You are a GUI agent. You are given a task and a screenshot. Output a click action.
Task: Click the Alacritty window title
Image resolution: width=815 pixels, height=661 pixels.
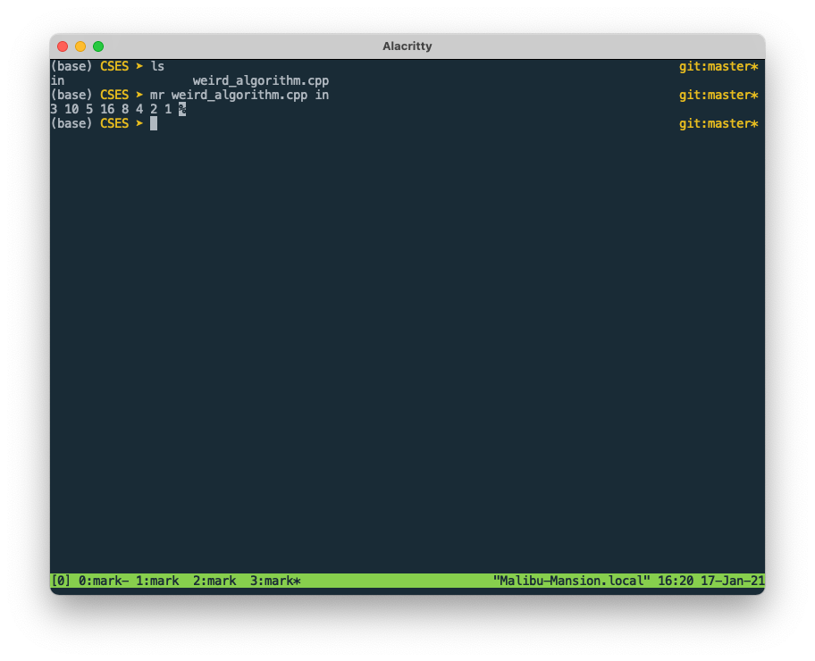(x=407, y=46)
